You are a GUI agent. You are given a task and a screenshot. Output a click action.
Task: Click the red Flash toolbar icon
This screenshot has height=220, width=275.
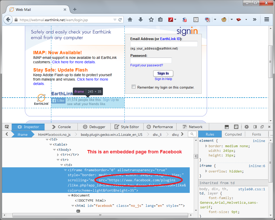(171, 20)
